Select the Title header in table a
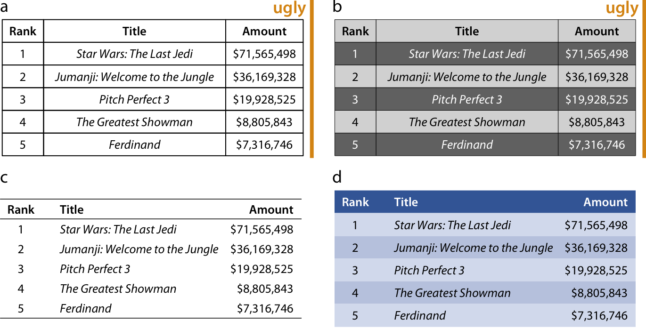 134,32
